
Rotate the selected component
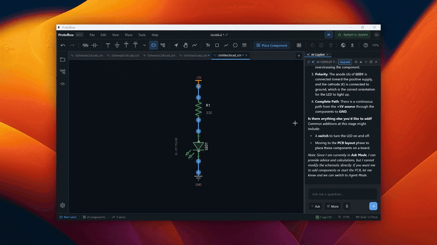(x=312, y=45)
